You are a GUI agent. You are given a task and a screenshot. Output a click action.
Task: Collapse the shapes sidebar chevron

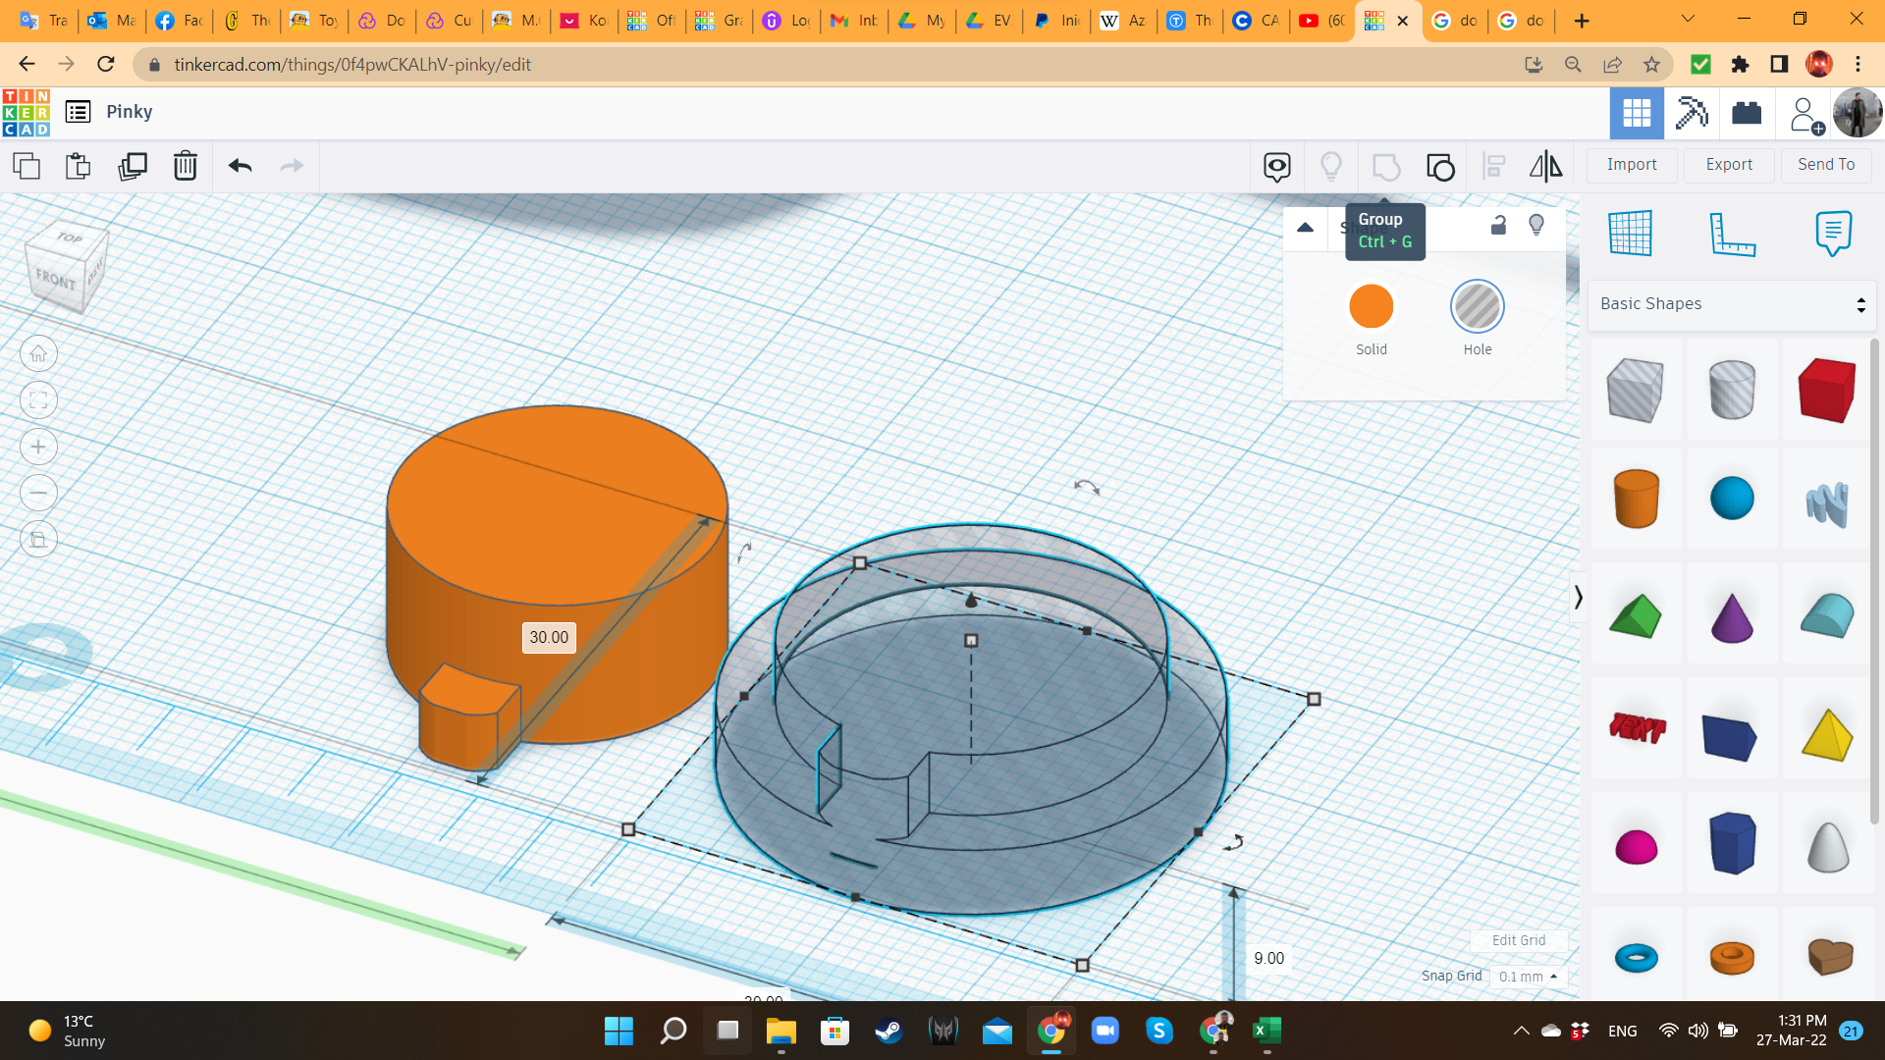coord(1578,597)
